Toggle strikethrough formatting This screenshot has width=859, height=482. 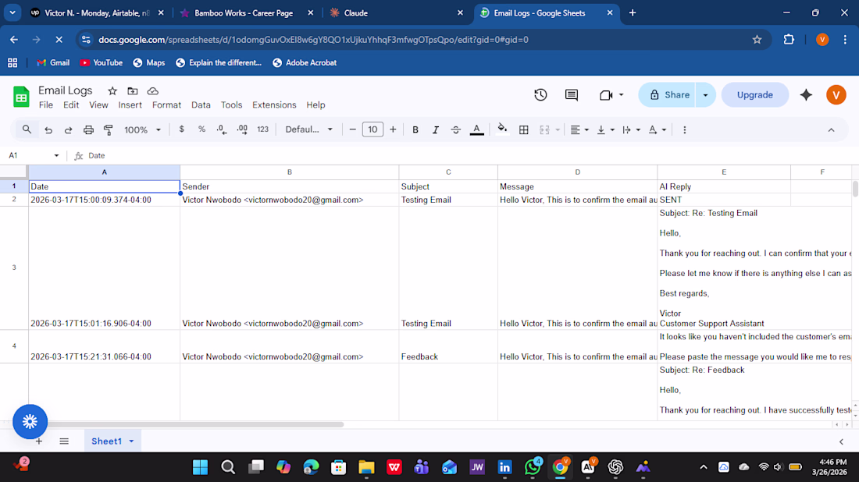tap(456, 129)
